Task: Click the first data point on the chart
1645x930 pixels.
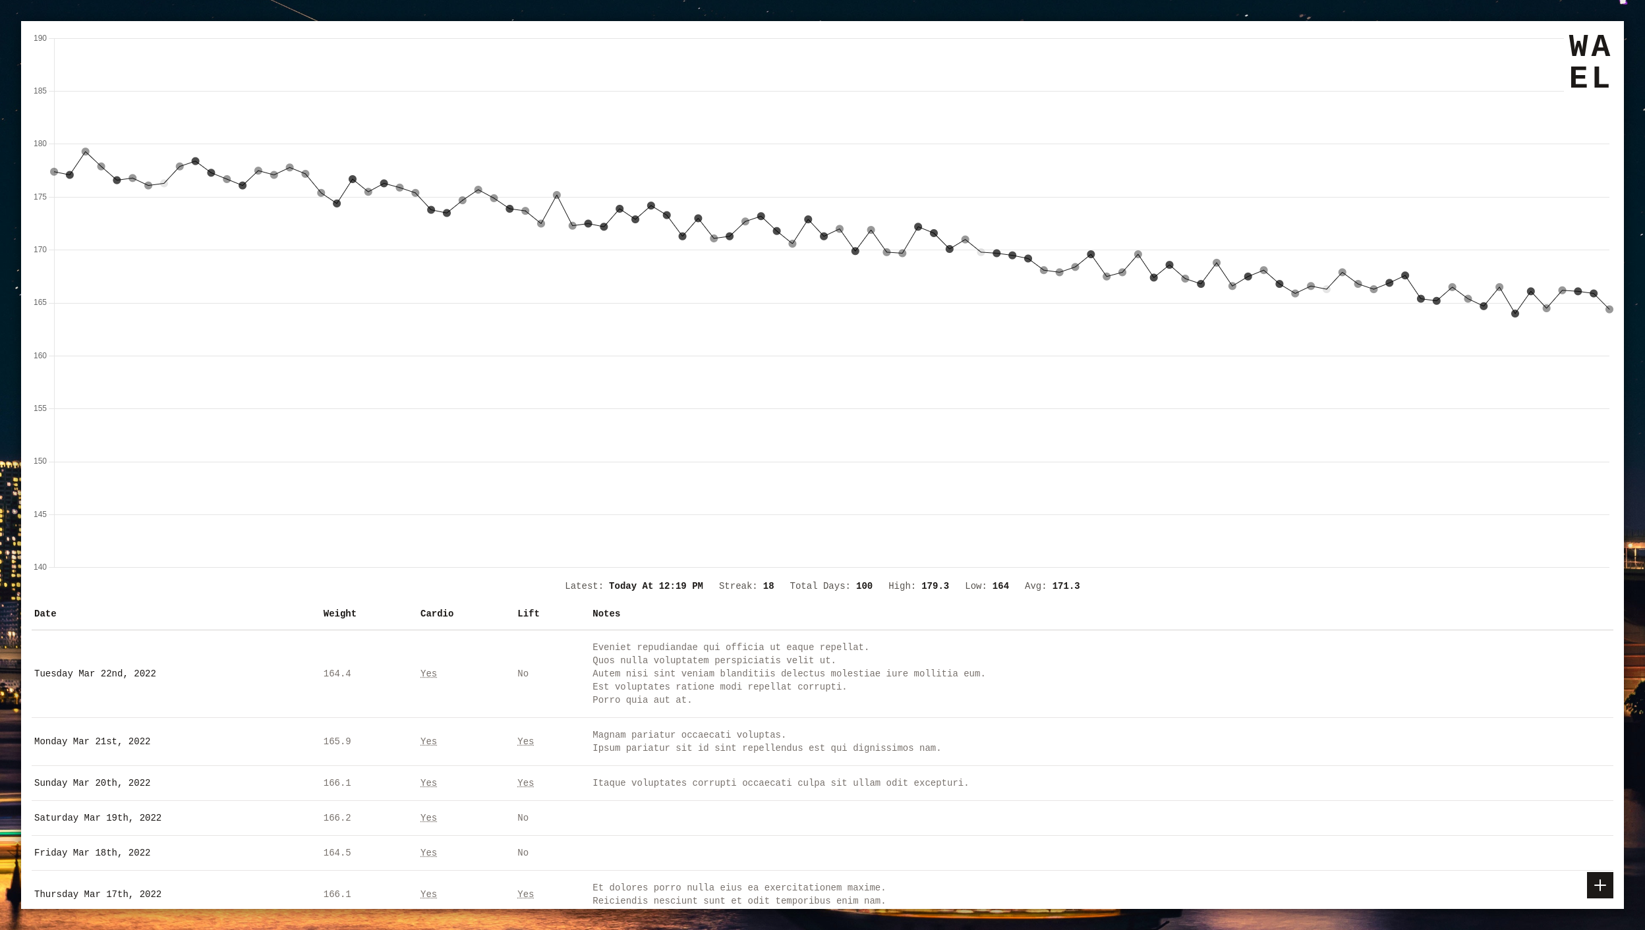Action: (x=54, y=172)
